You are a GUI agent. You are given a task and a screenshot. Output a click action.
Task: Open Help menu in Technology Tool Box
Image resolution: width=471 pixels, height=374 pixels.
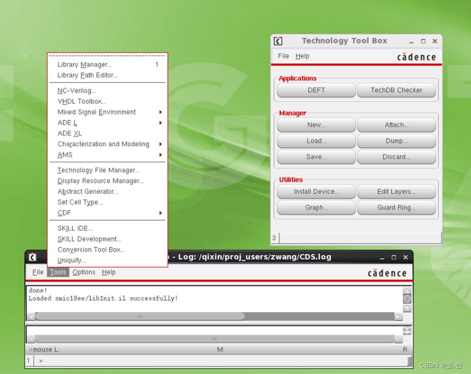pos(302,56)
